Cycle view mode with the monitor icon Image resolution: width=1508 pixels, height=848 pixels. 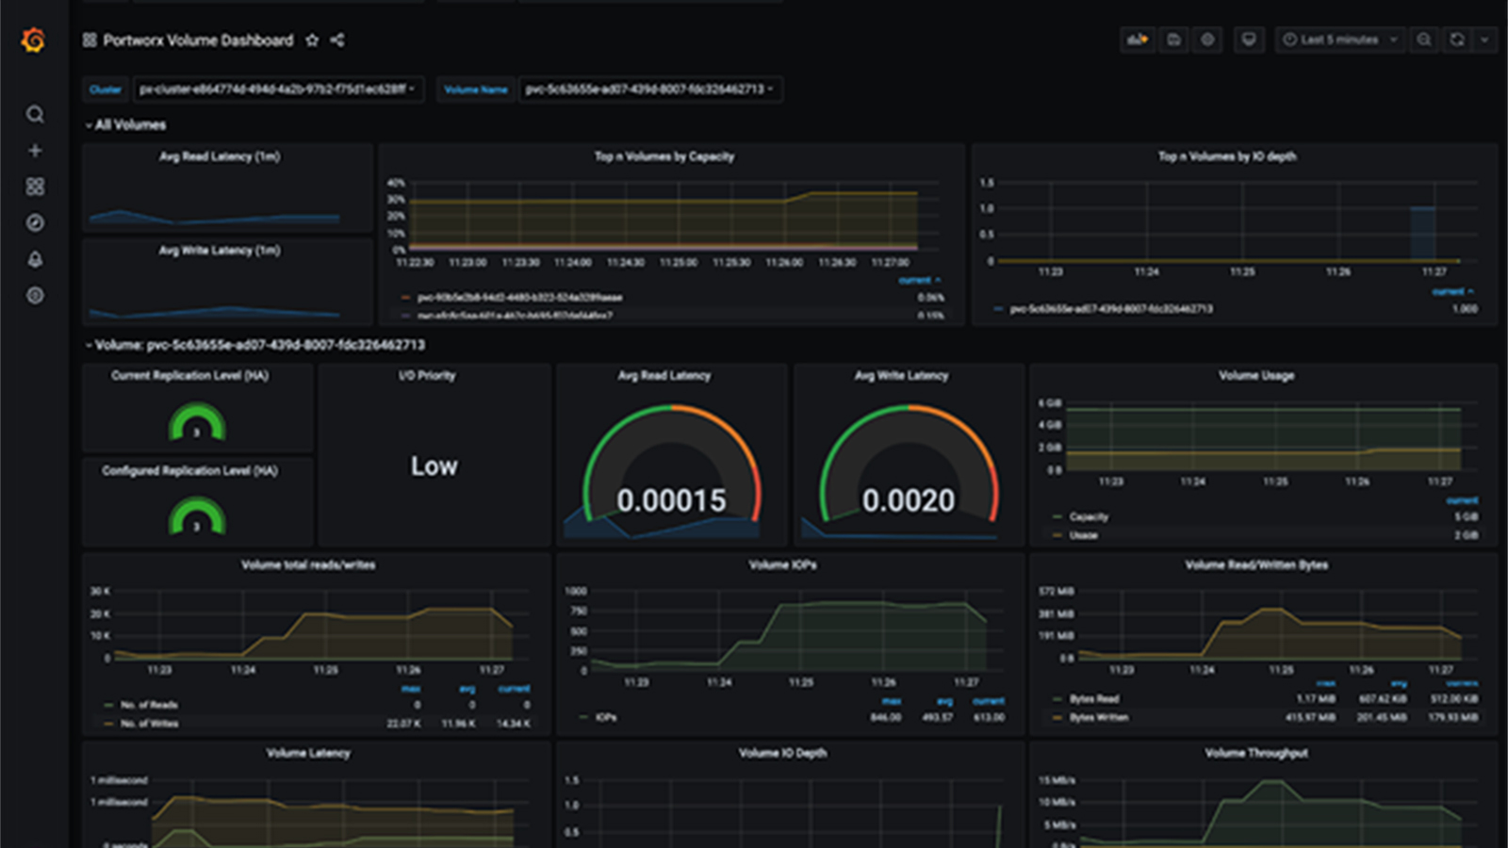(x=1249, y=40)
